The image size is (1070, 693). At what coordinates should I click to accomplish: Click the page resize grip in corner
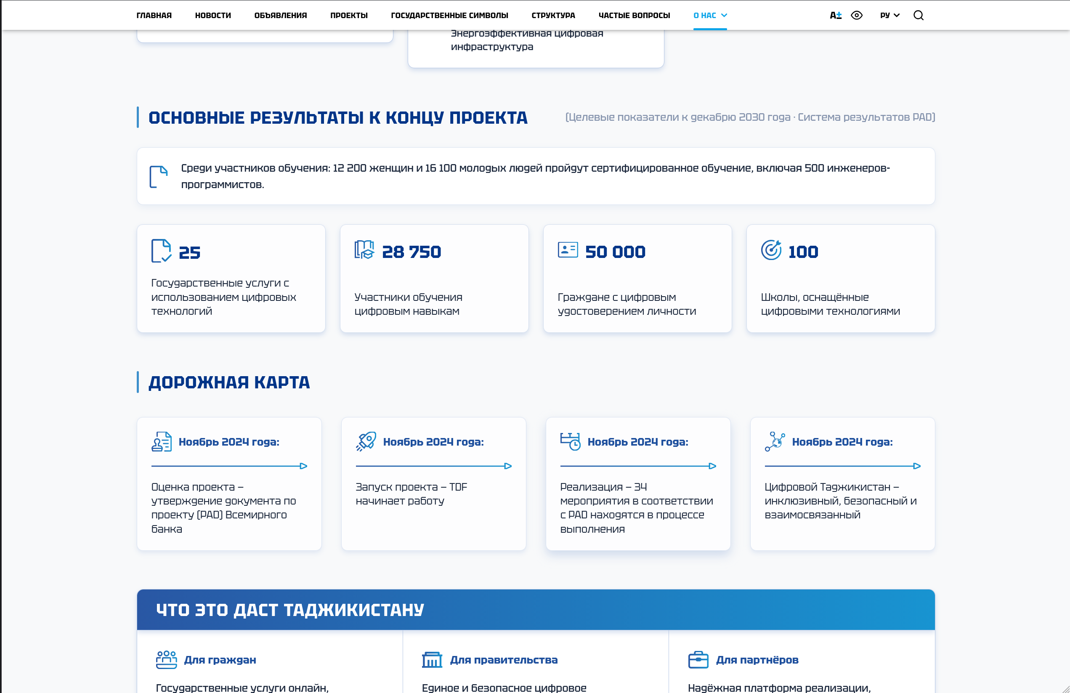click(x=1065, y=688)
